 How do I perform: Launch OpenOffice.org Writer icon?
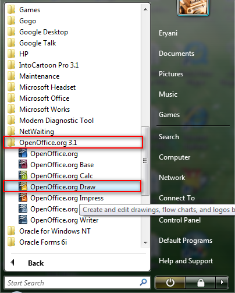23,220
